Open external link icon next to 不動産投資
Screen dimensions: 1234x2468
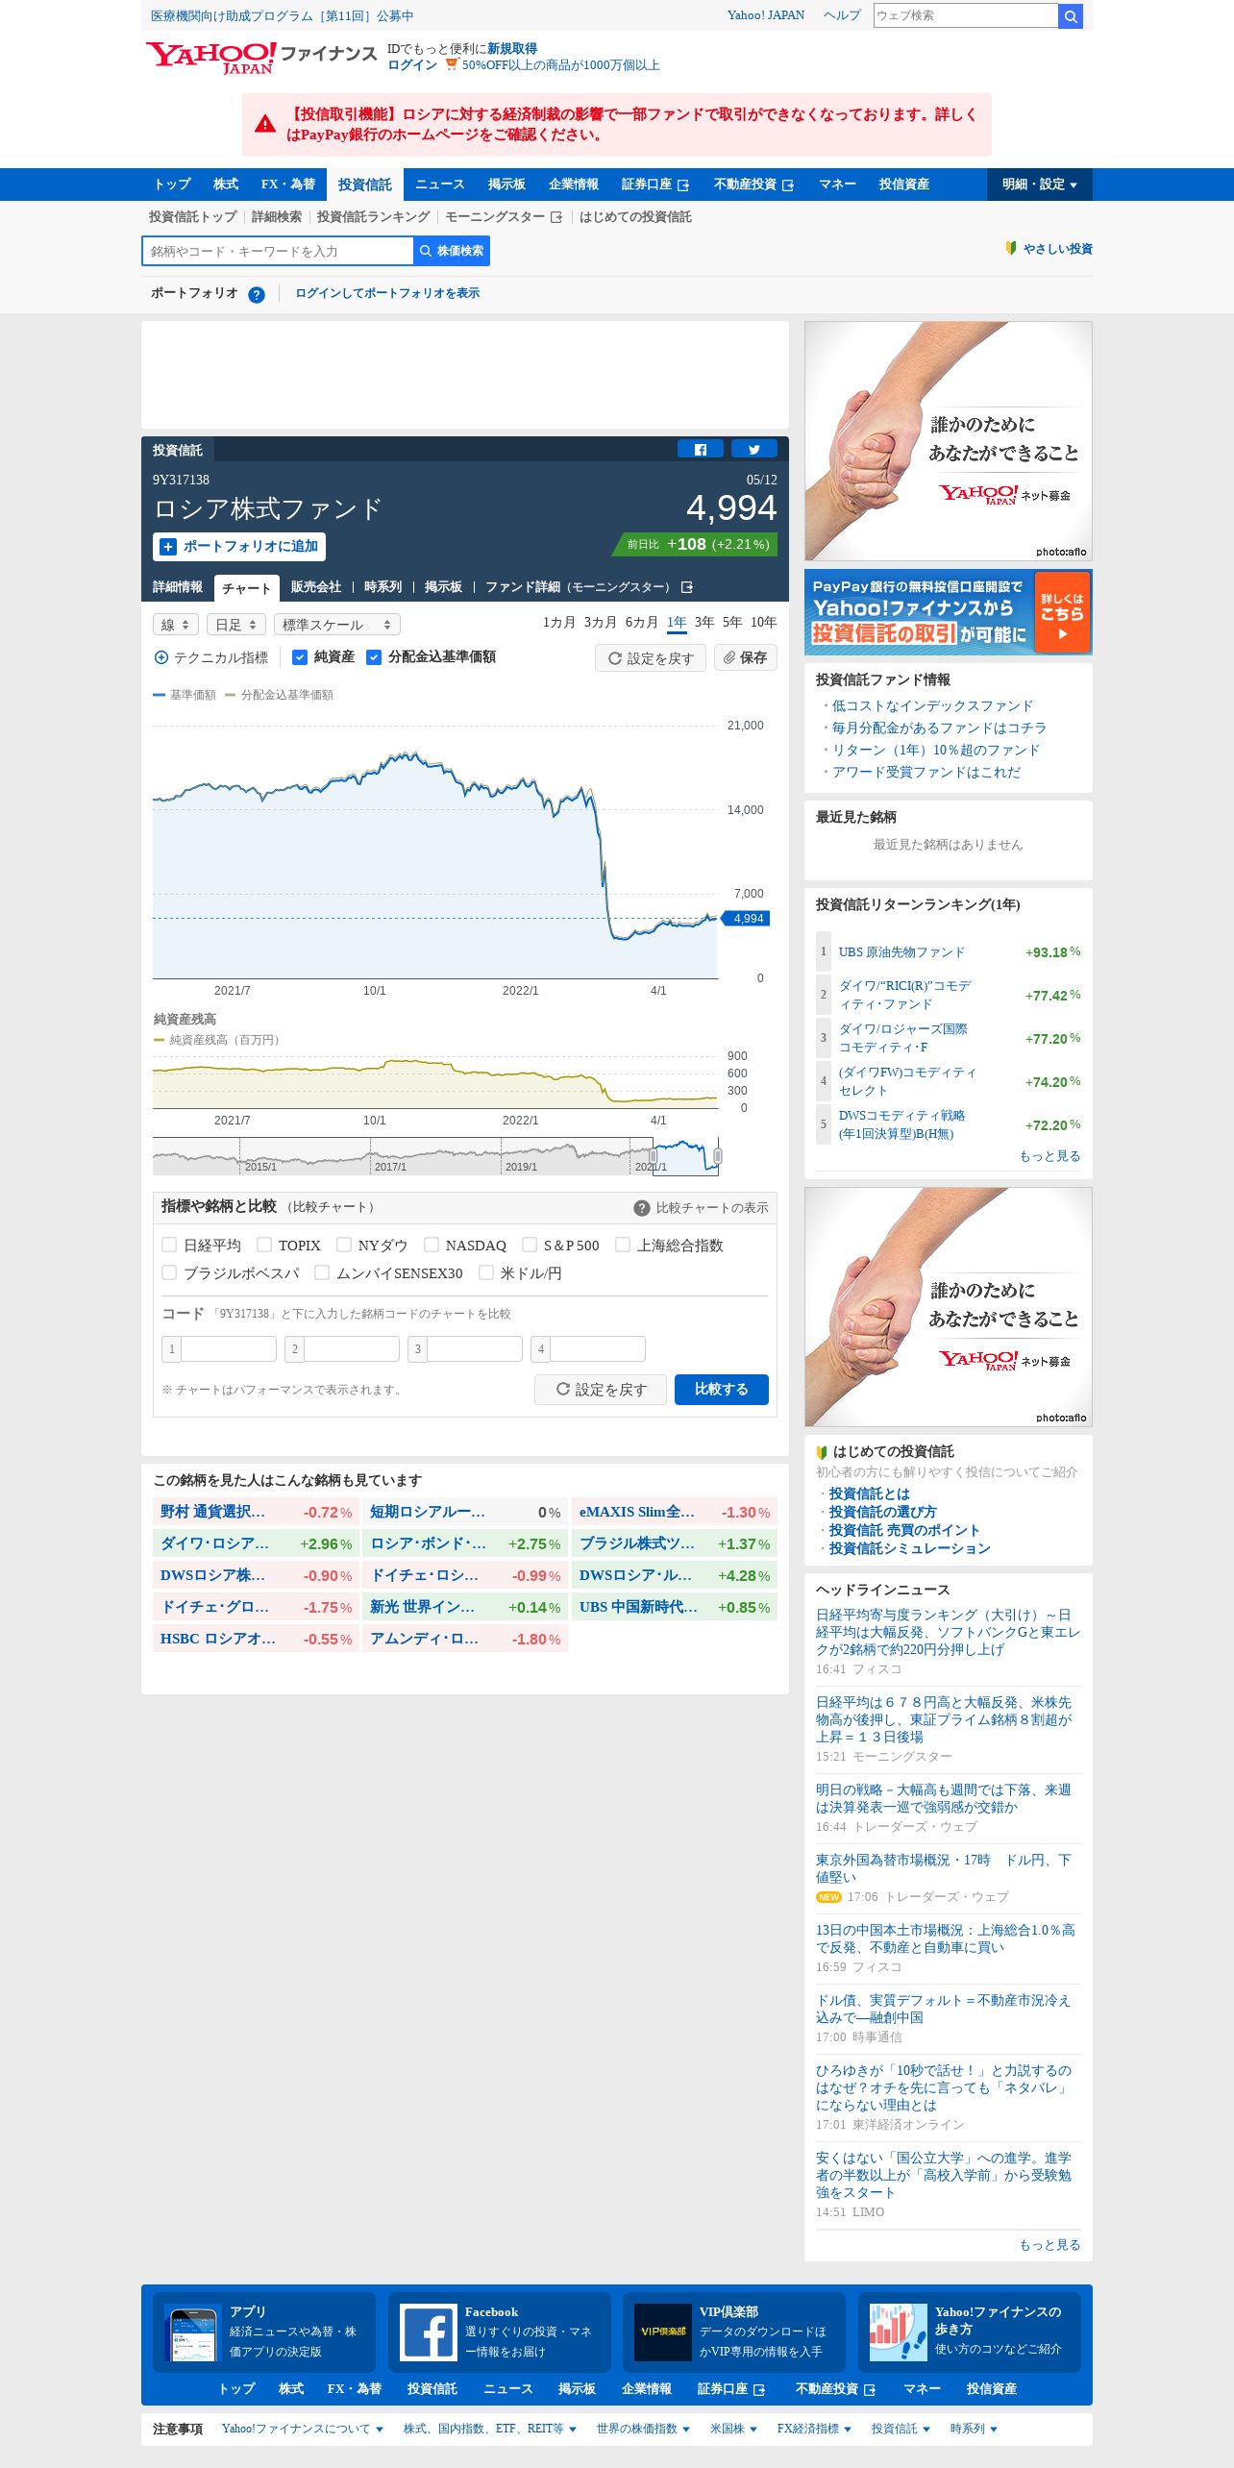(788, 185)
